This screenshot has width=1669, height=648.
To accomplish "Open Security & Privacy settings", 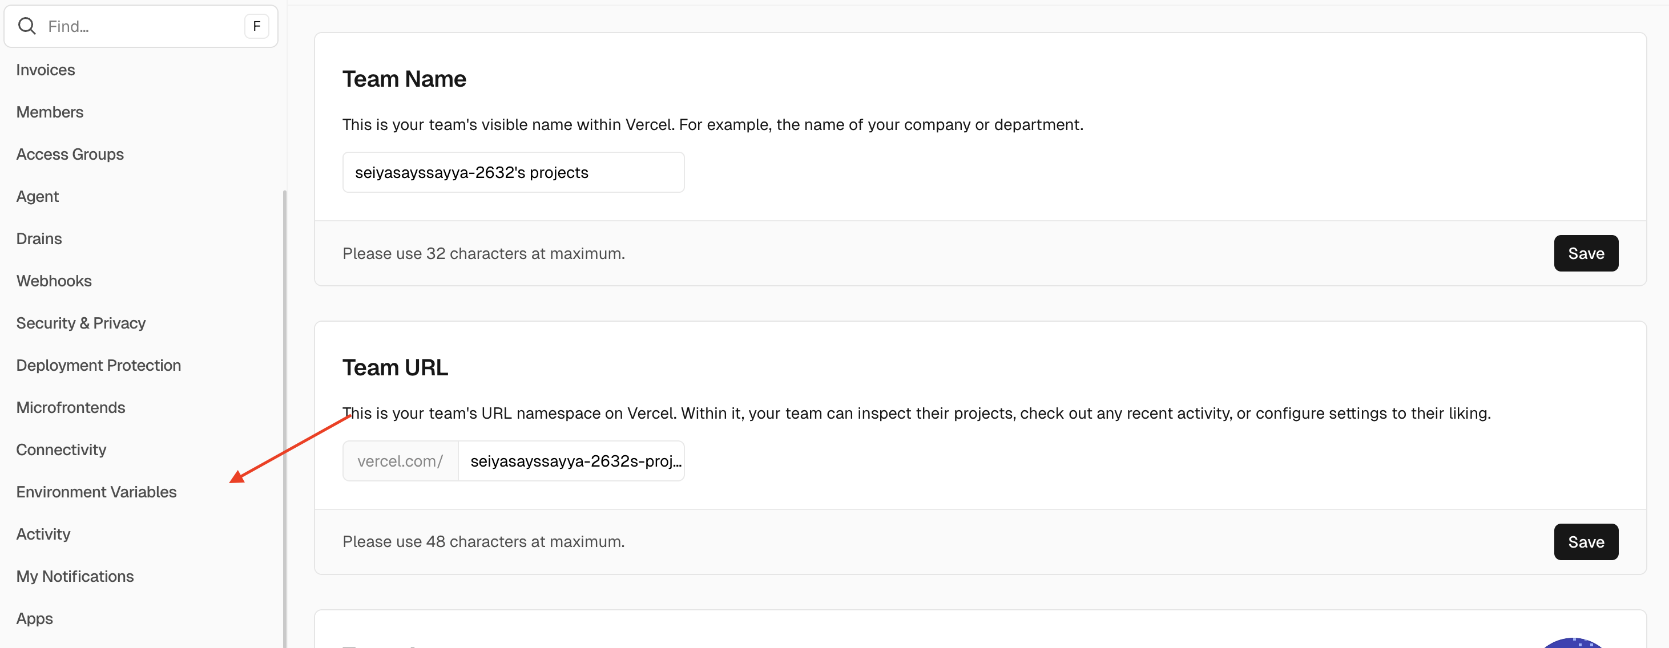I will 81,323.
